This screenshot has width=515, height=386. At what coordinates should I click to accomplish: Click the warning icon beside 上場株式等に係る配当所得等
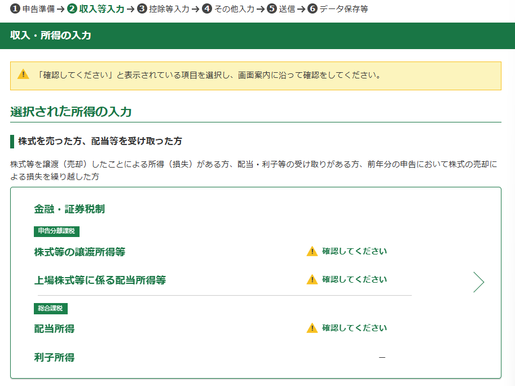312,280
